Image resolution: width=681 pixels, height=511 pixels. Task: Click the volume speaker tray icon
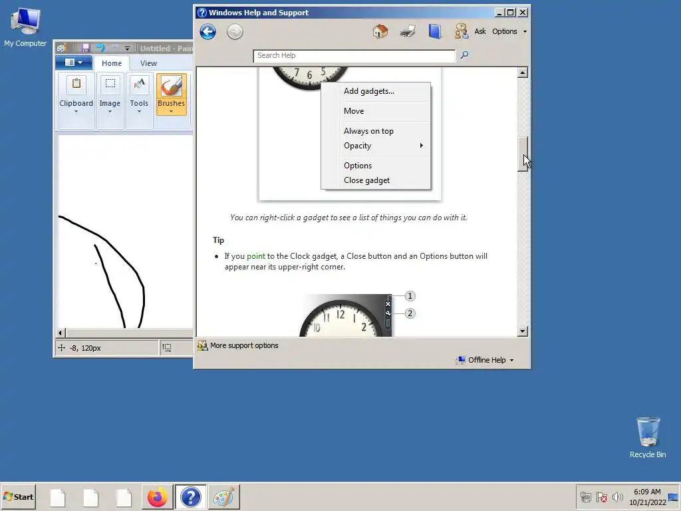click(617, 497)
